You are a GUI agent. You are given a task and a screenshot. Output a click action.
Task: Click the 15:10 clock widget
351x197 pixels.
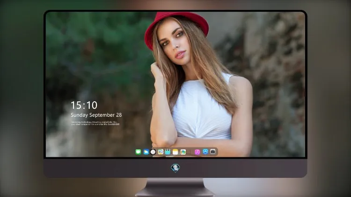84,105
